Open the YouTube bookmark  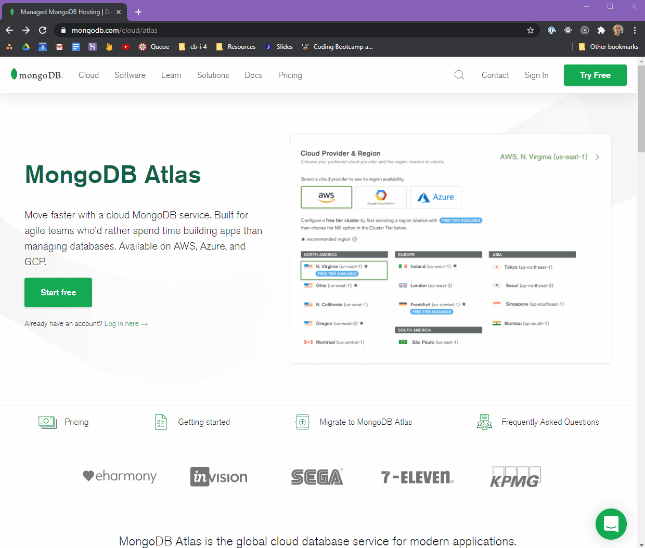tap(126, 47)
